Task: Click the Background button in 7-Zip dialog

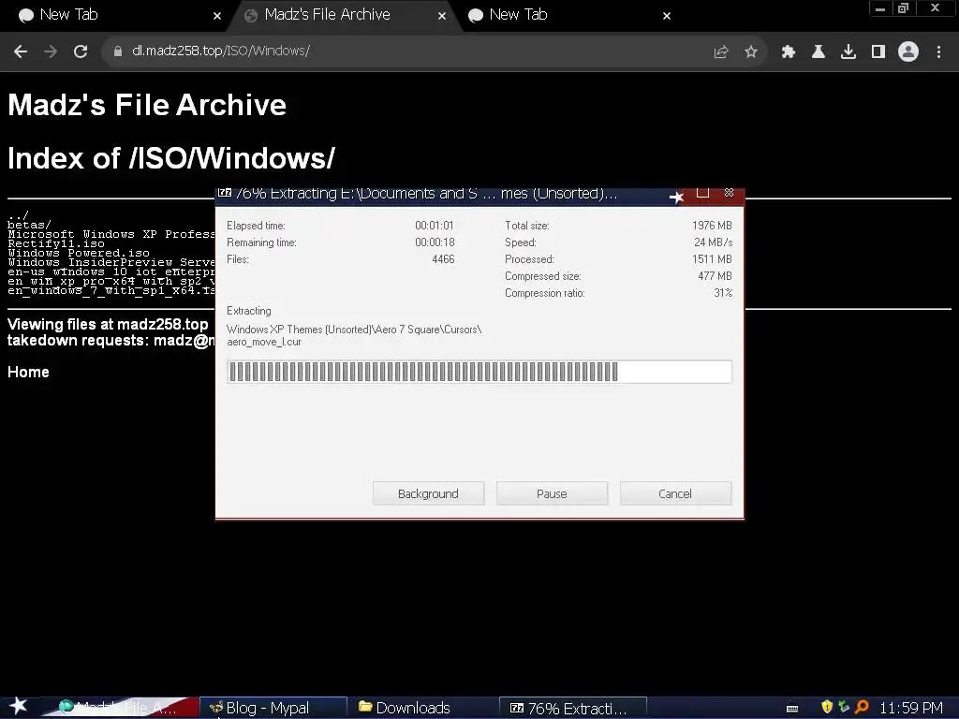Action: [x=428, y=493]
